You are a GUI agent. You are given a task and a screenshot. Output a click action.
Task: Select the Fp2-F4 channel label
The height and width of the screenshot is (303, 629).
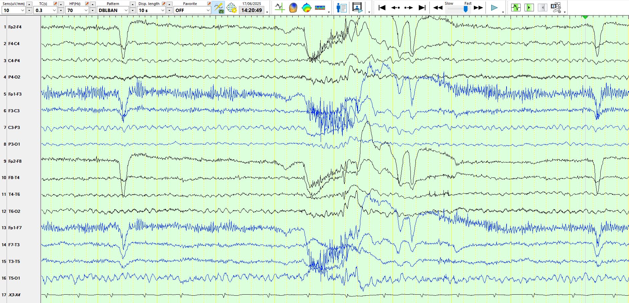15,27
